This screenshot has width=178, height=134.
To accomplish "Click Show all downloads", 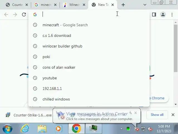I will (x=157, y=115).
